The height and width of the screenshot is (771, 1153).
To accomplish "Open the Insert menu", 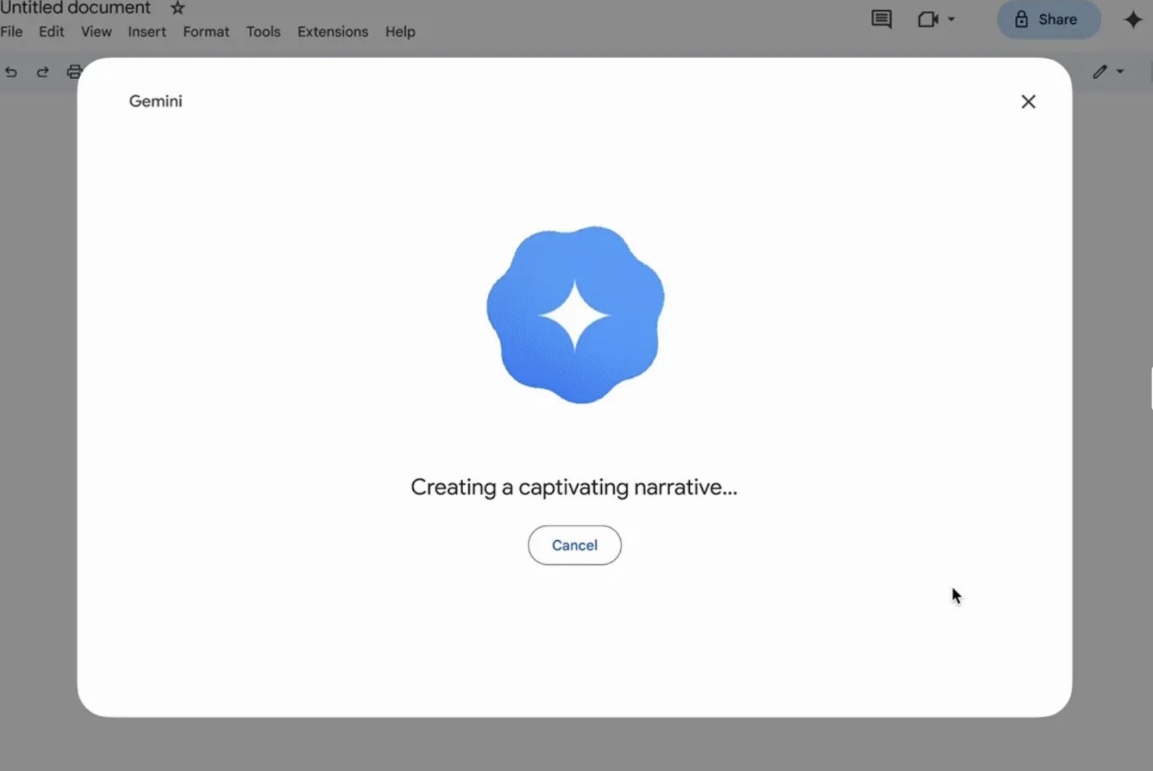I will [x=147, y=32].
